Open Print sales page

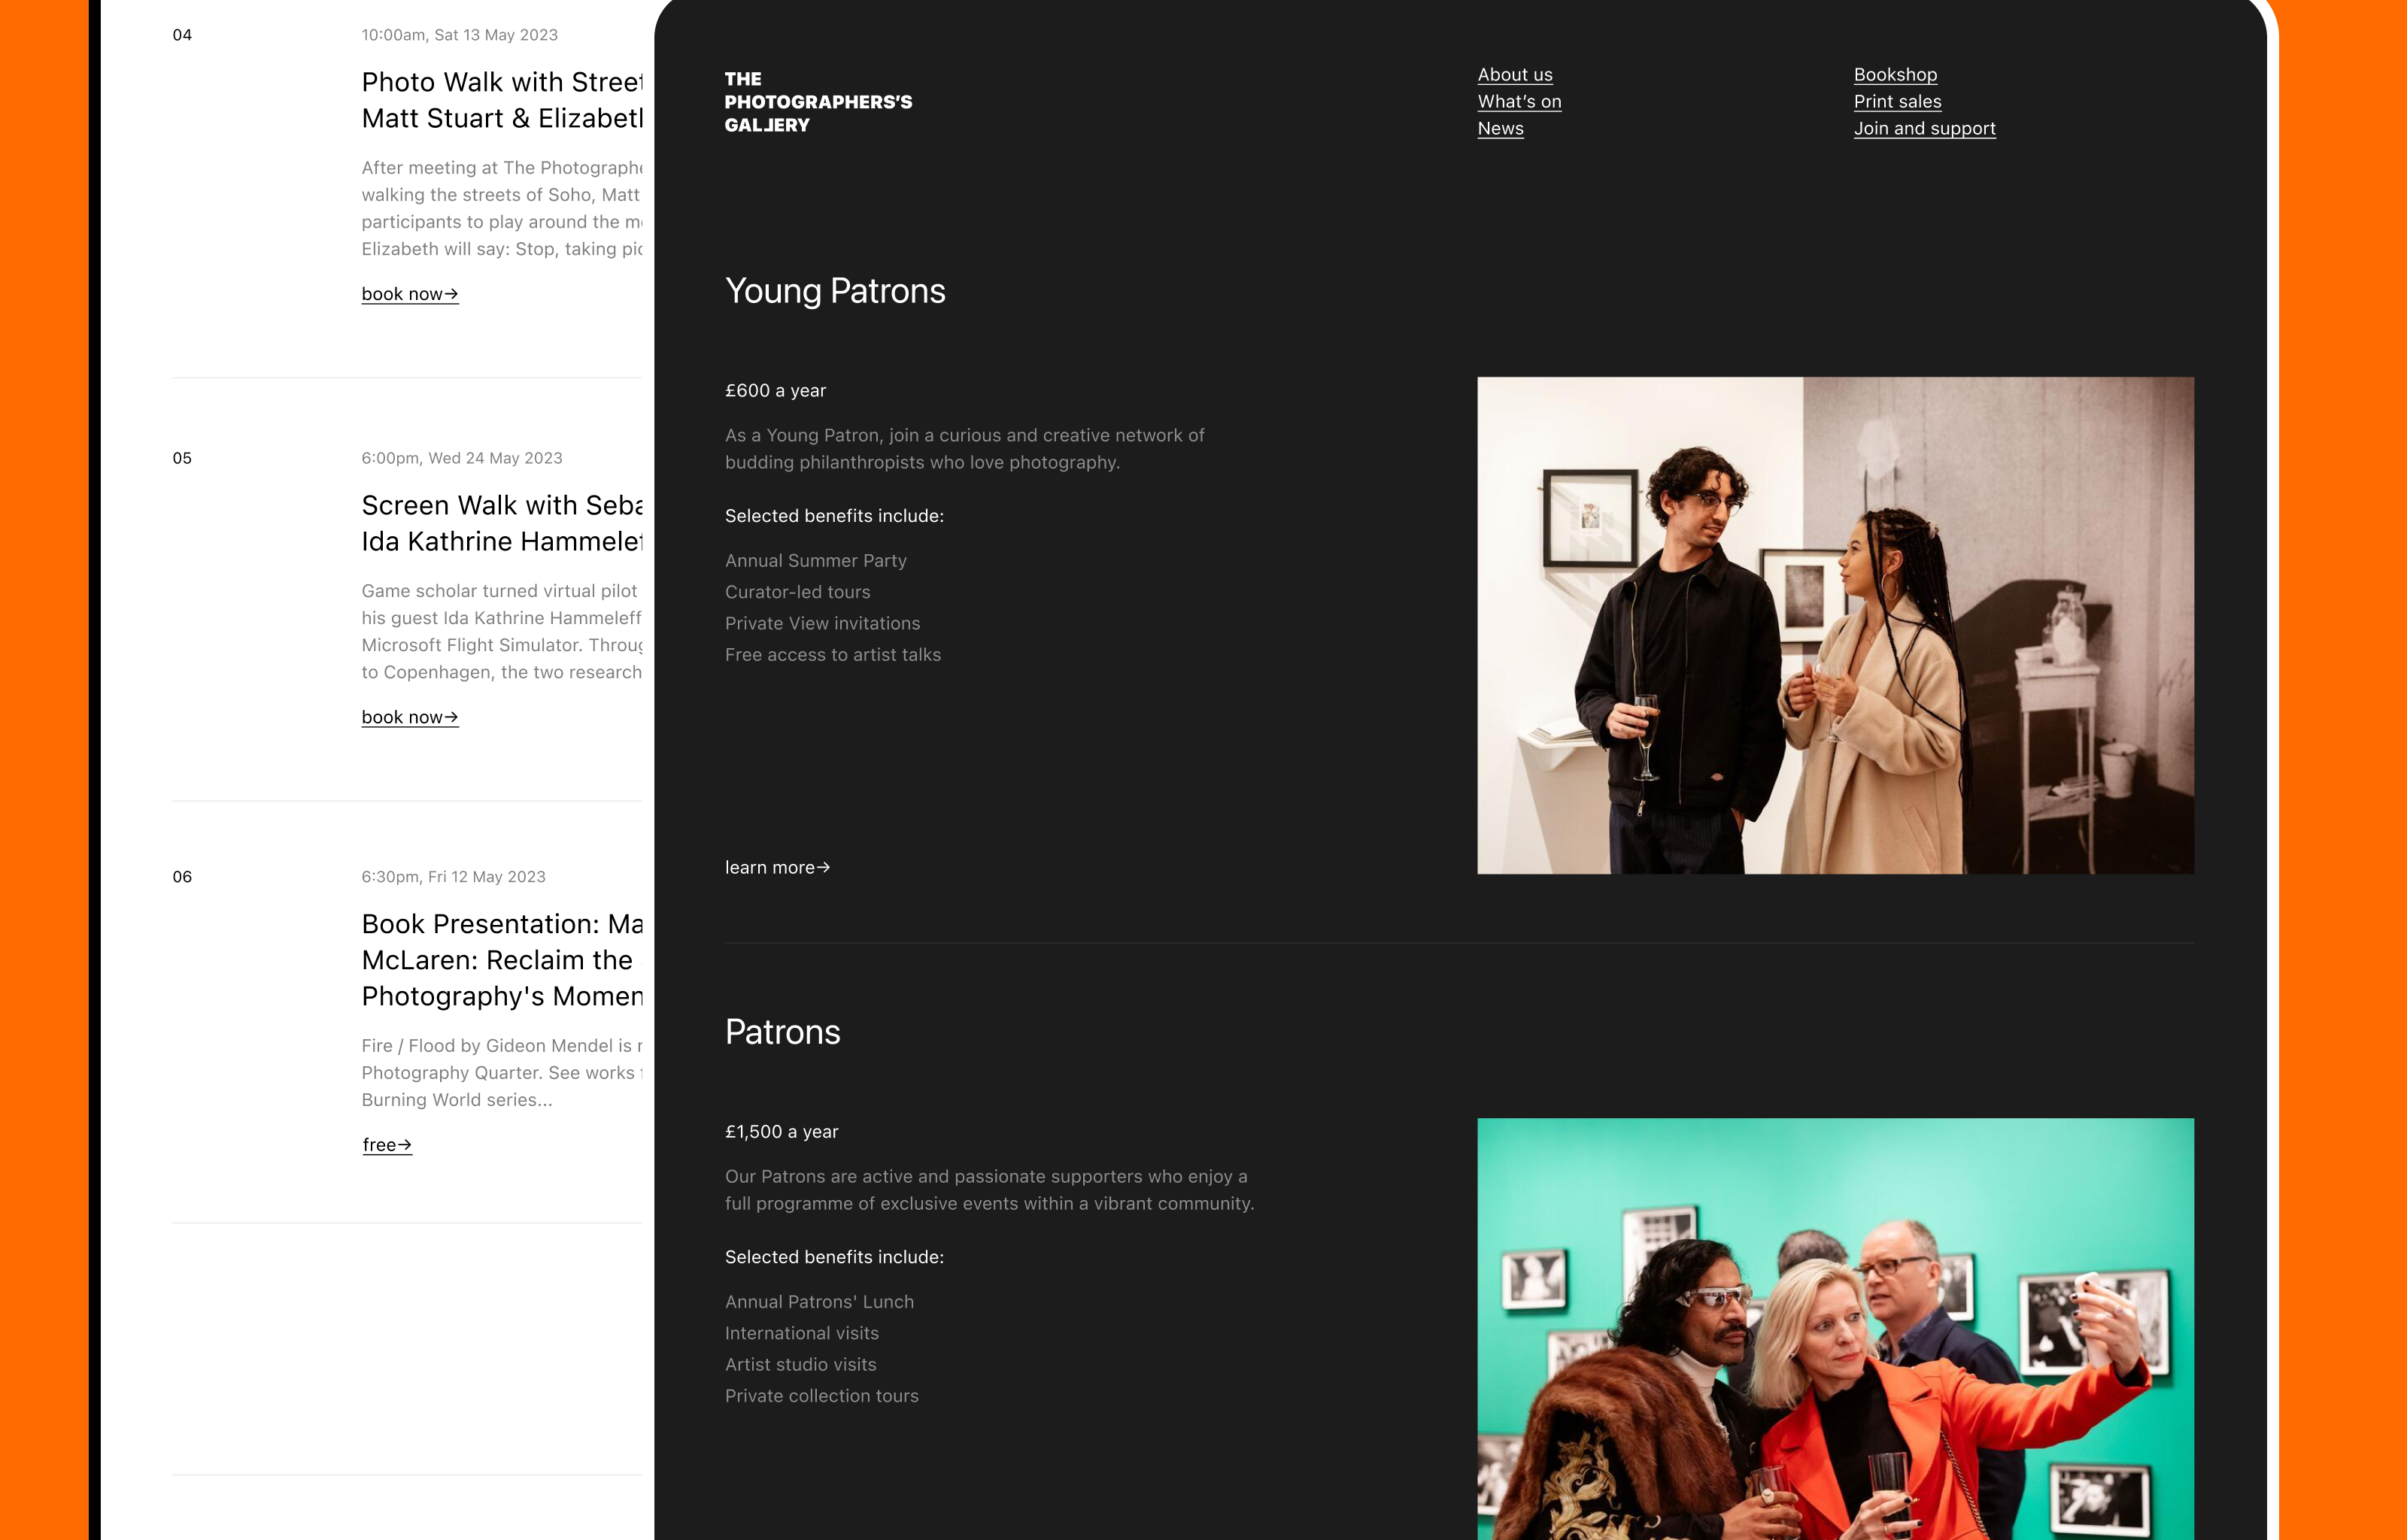[1896, 102]
